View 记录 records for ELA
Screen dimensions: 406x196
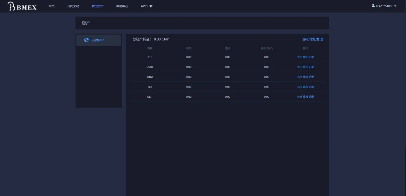[311, 87]
